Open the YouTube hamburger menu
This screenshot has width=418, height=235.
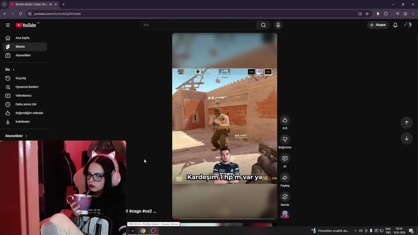click(x=8, y=25)
